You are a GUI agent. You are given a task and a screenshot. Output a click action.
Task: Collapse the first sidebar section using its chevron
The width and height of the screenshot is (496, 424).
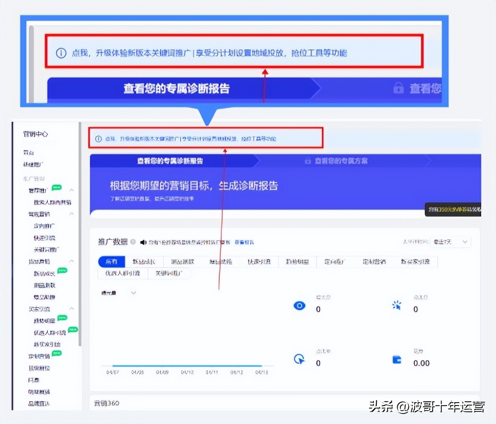[72, 190]
